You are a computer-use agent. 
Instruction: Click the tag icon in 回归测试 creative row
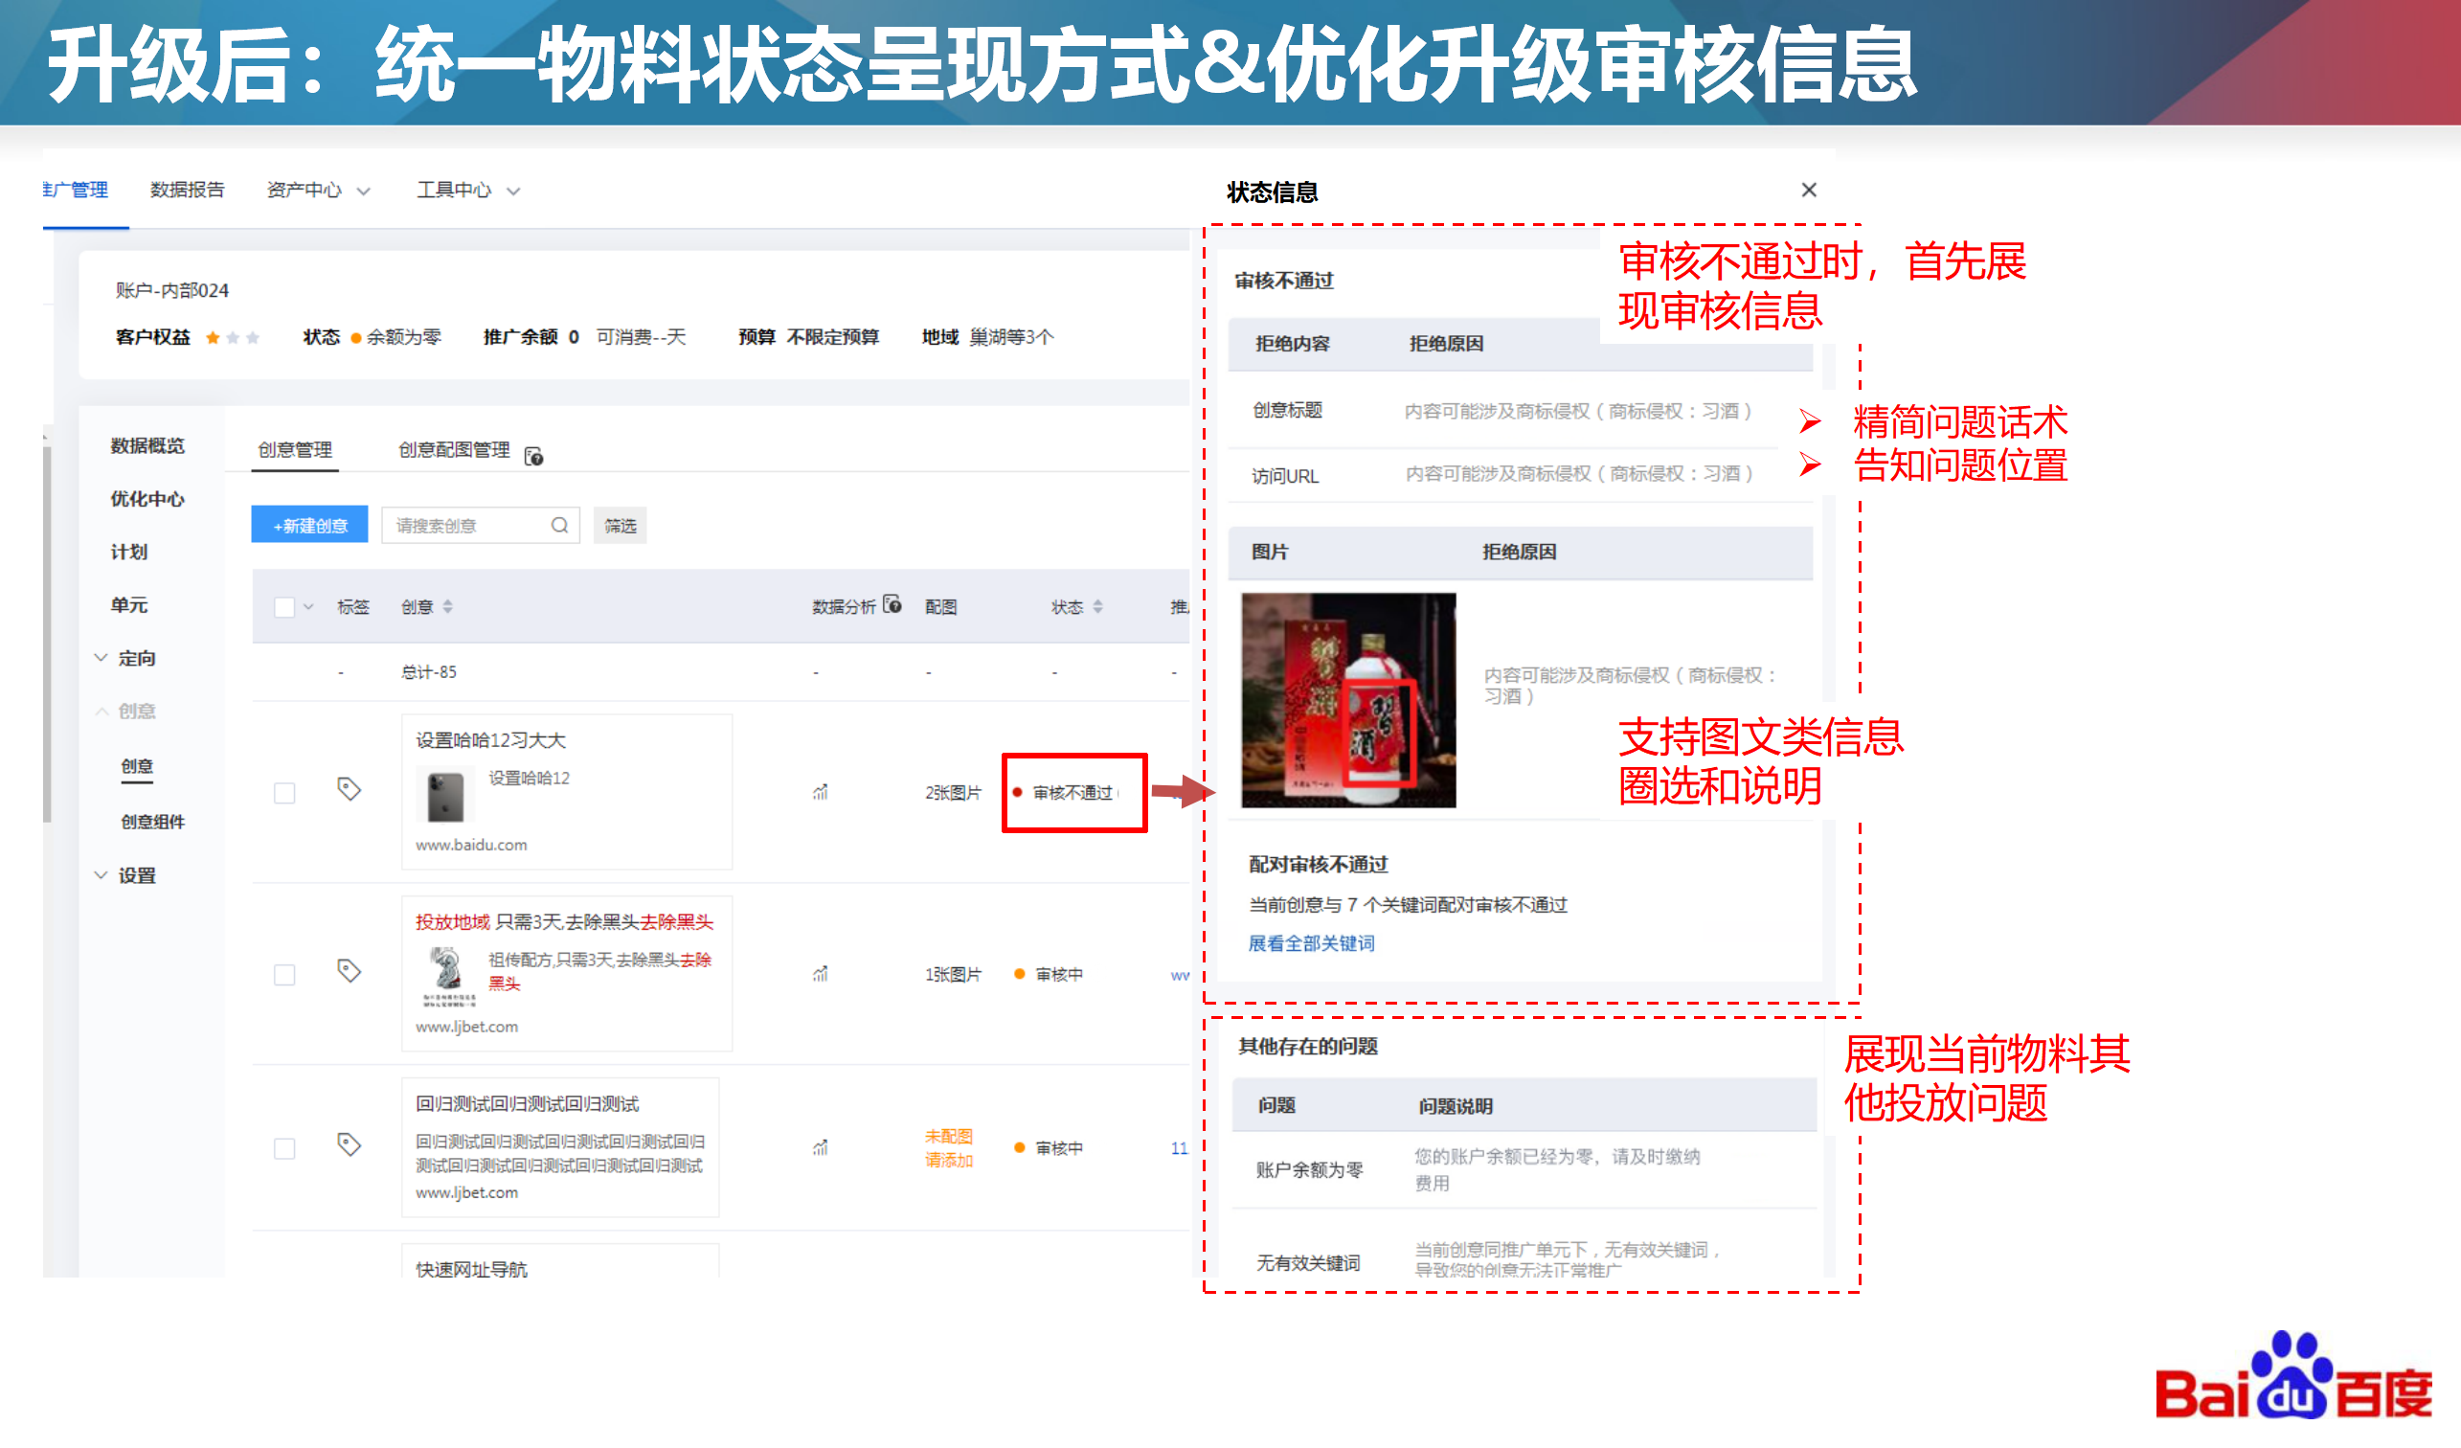pyautogui.click(x=349, y=1144)
